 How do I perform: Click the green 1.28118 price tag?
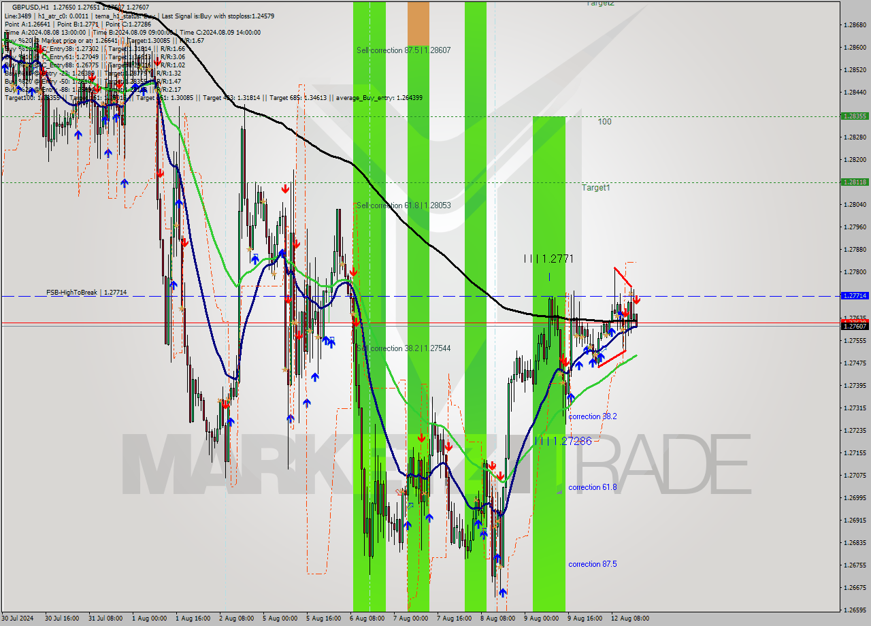point(854,182)
